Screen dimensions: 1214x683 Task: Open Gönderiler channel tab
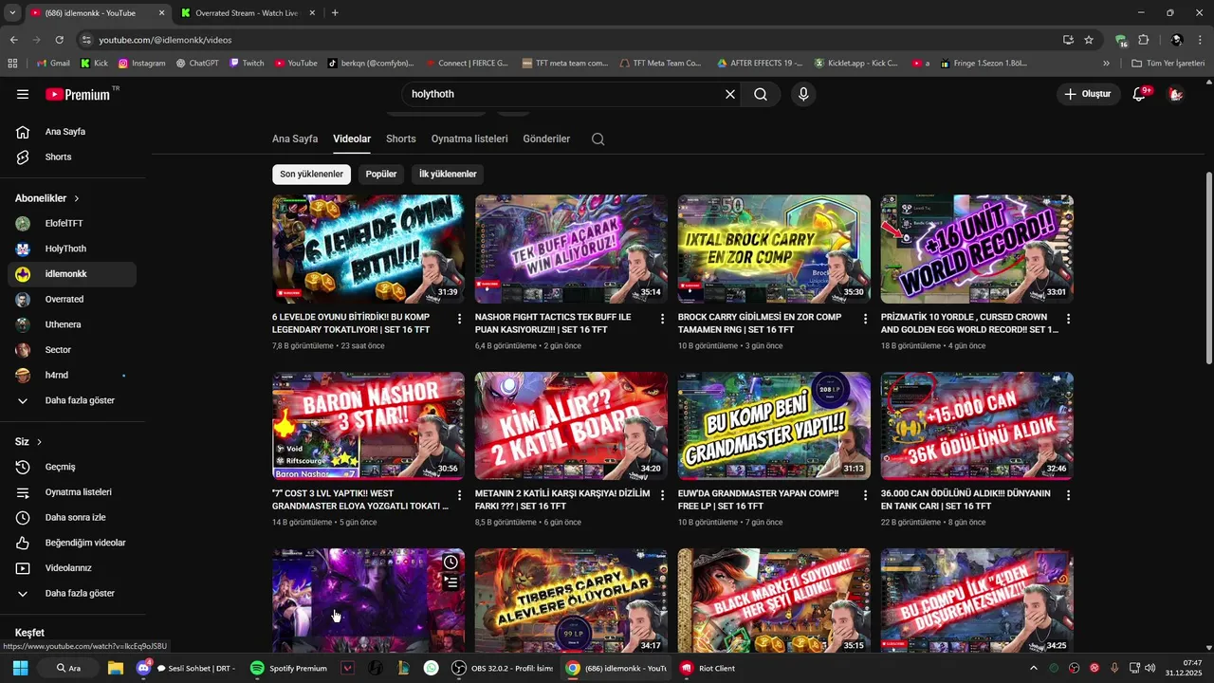click(x=546, y=138)
